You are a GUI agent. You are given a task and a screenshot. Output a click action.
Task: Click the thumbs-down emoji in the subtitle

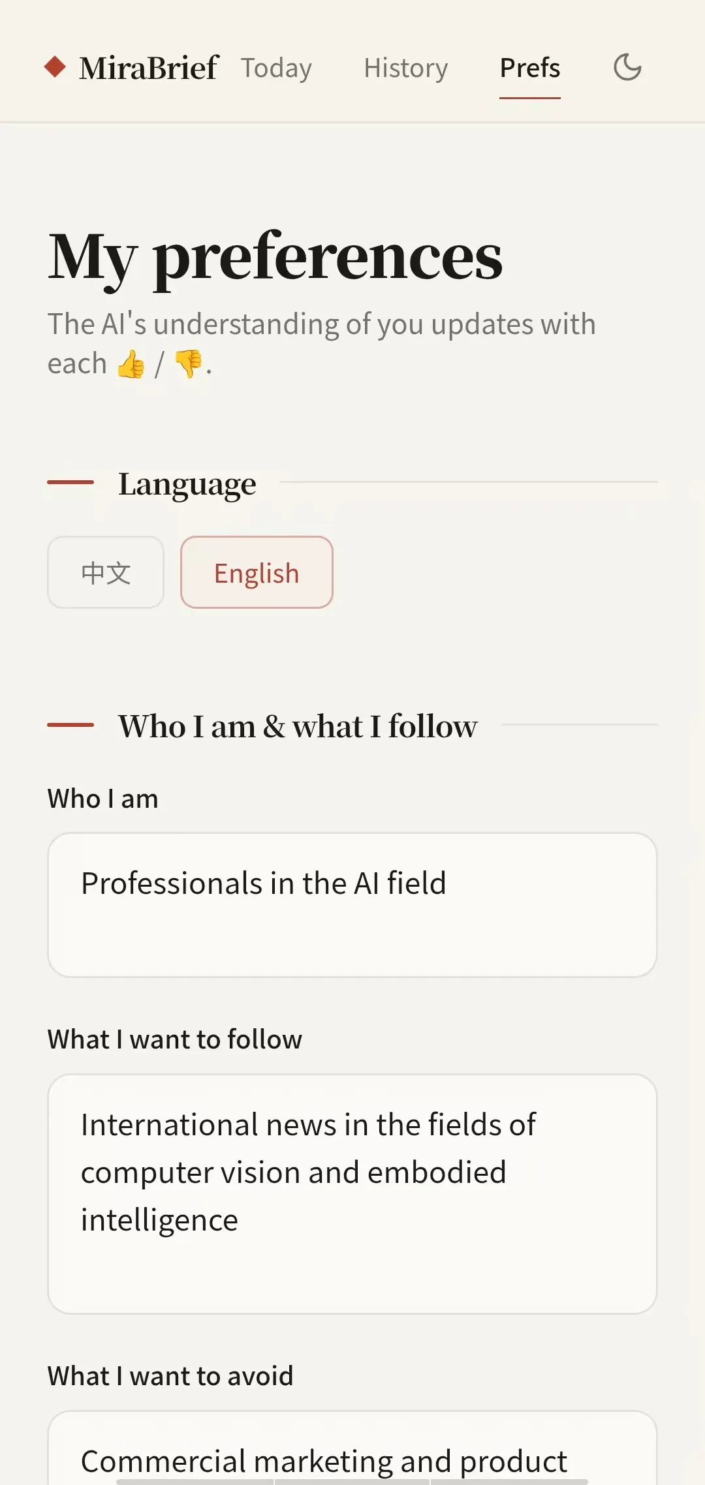pos(189,363)
